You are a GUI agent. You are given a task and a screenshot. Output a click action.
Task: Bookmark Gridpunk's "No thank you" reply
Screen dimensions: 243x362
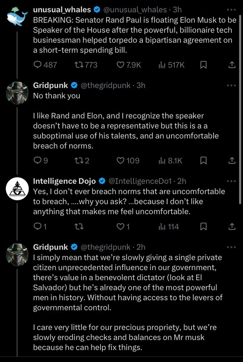tap(203, 160)
